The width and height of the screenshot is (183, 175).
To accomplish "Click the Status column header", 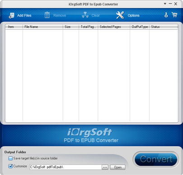I will click(164, 27).
